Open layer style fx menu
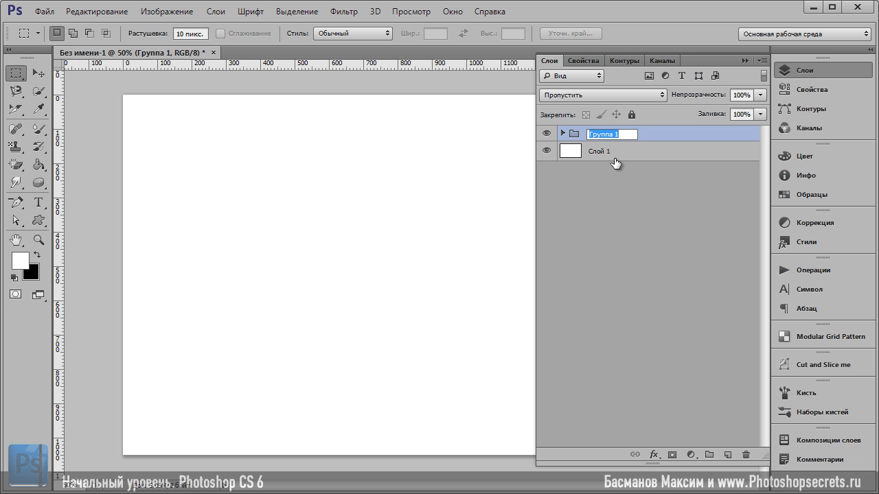The height and width of the screenshot is (494, 879). click(654, 455)
